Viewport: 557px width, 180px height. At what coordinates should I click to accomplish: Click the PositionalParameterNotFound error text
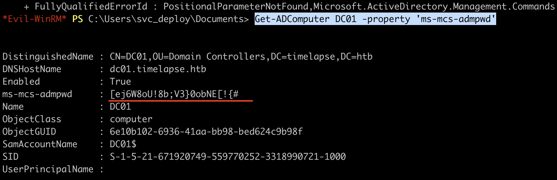pyautogui.click(x=236, y=7)
